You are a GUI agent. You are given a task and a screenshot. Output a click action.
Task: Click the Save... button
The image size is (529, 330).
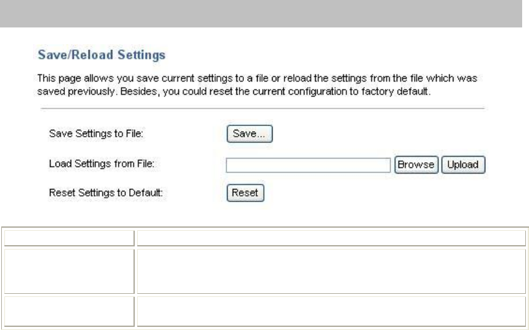[250, 133]
